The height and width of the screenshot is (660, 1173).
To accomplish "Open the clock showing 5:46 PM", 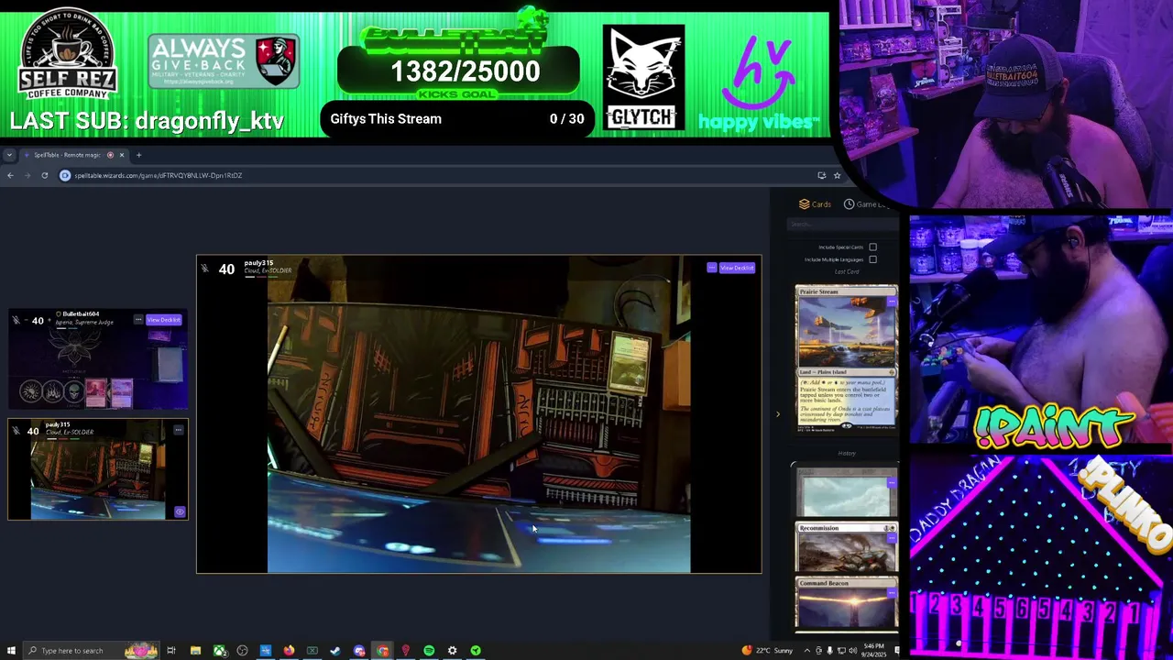I will coord(873,651).
